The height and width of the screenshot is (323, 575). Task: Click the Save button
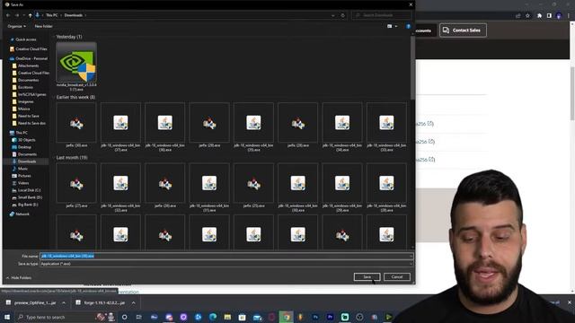(x=367, y=277)
